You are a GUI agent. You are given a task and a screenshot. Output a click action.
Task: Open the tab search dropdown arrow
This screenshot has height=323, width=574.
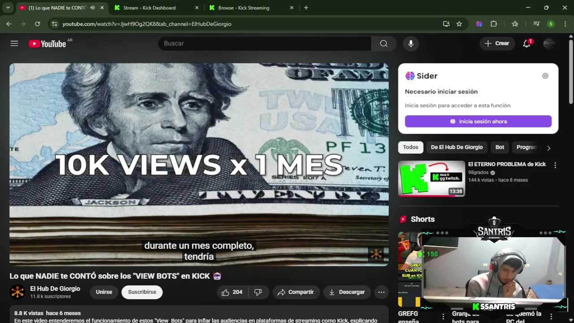(8, 8)
